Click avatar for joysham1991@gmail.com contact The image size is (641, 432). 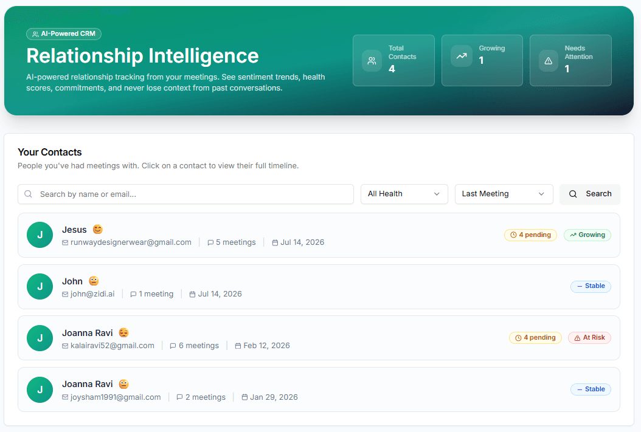click(40, 389)
